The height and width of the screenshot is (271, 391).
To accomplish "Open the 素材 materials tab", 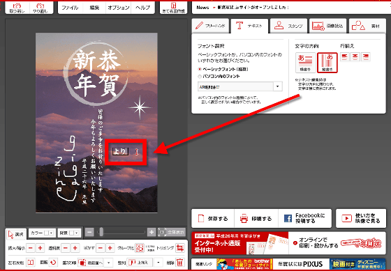I will pyautogui.click(x=367, y=26).
